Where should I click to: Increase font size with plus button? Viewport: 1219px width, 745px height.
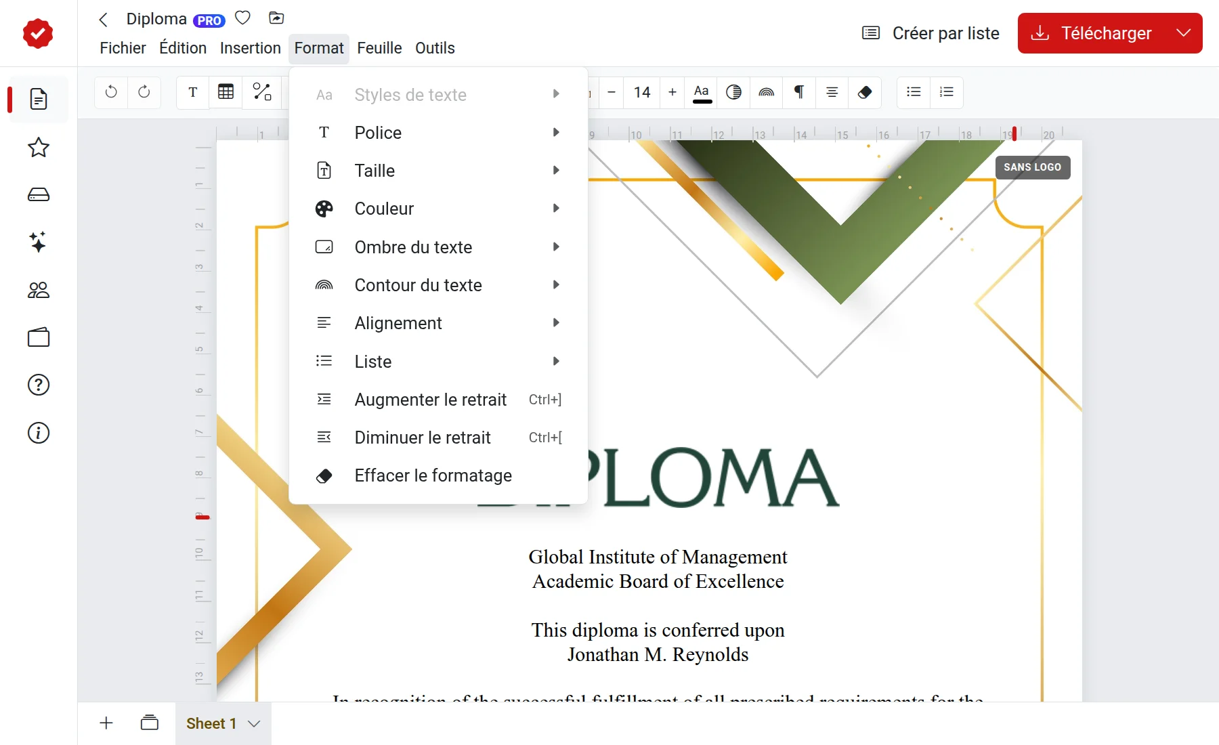[672, 92]
